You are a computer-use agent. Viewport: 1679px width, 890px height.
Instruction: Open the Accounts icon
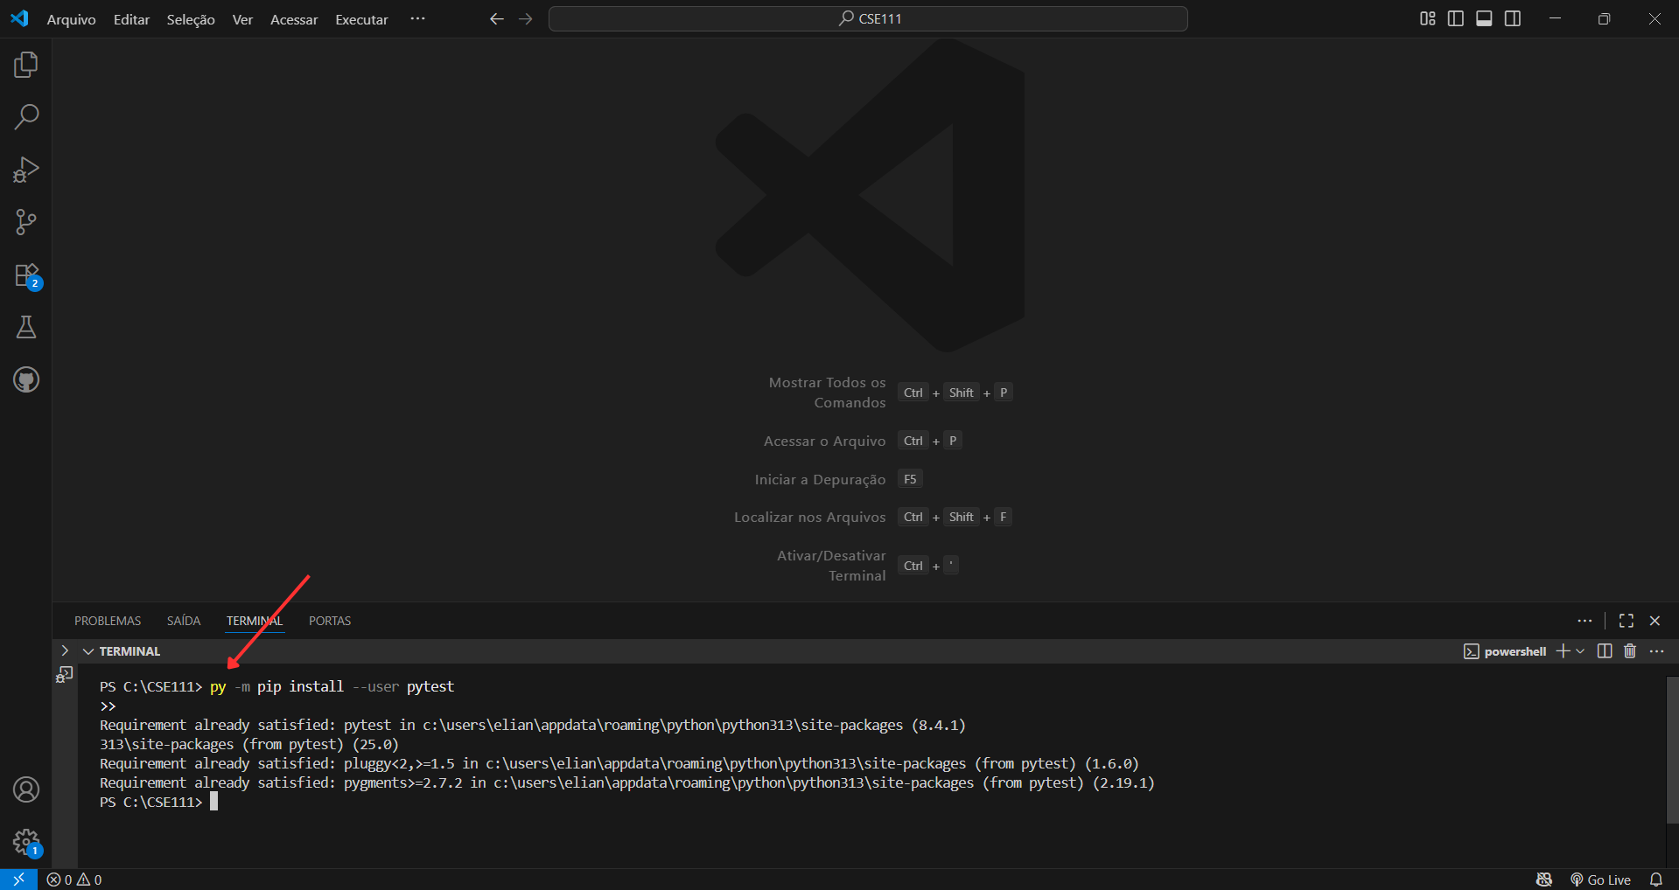pos(26,789)
